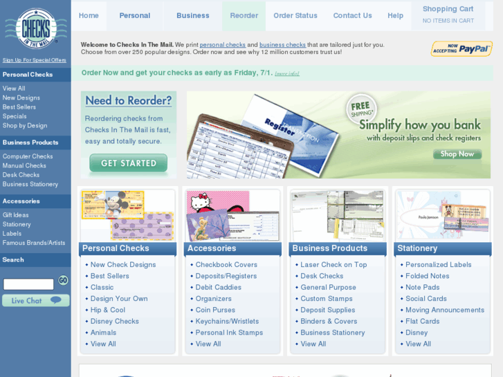Click View All under Stationery card
This screenshot has height=377, width=503.
[x=419, y=344]
